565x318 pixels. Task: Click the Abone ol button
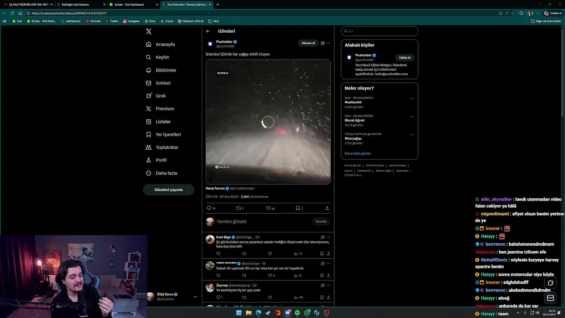[x=308, y=43]
